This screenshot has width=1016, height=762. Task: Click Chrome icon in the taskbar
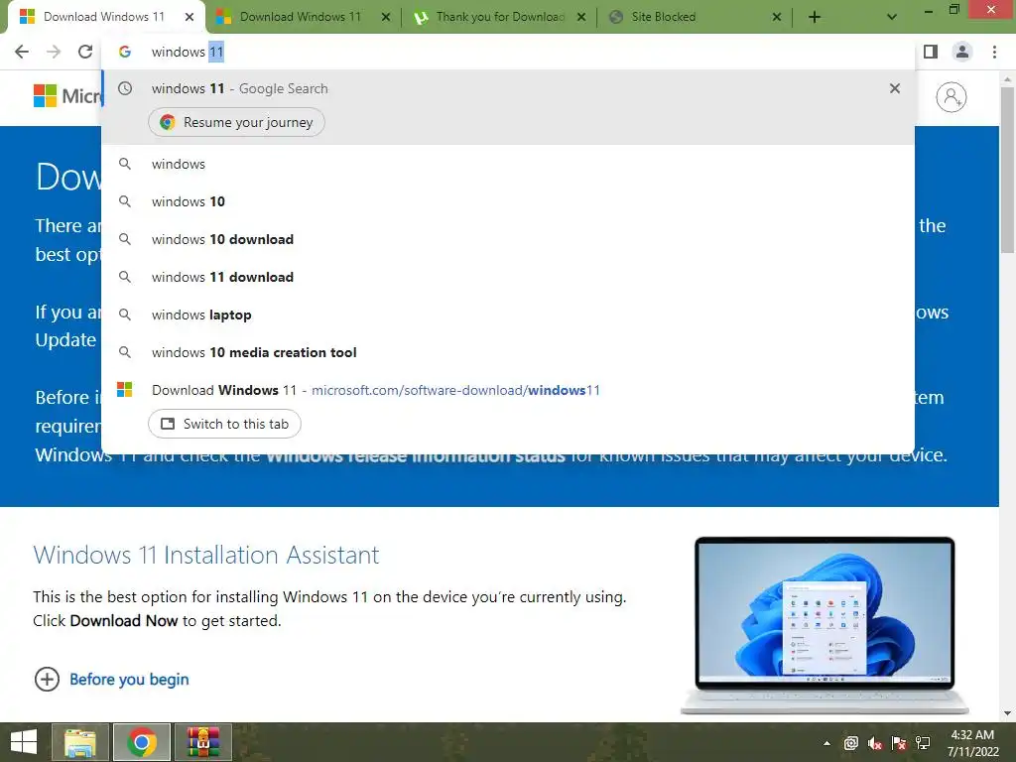point(142,742)
